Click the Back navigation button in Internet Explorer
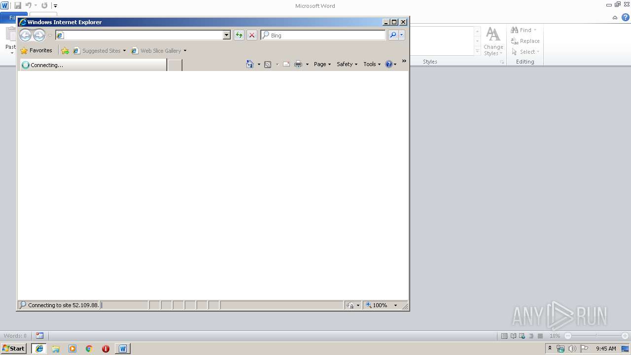The width and height of the screenshot is (631, 355). pos(25,35)
